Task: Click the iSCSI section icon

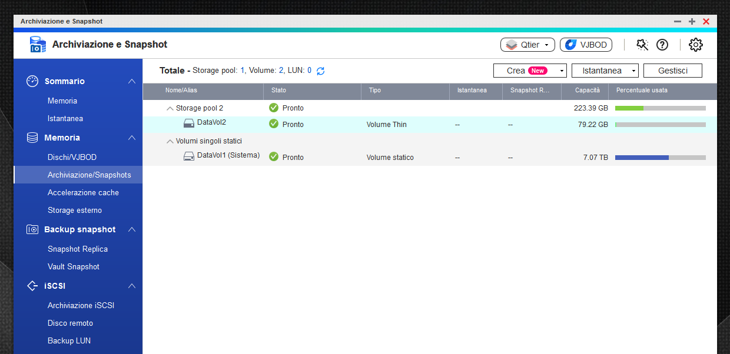Action: (32, 286)
